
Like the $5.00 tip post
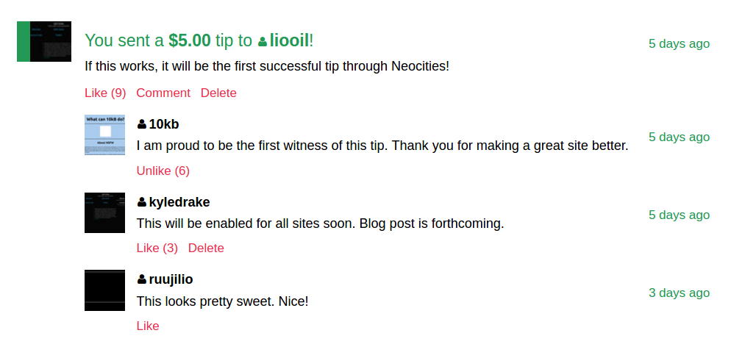pyautogui.click(x=105, y=93)
